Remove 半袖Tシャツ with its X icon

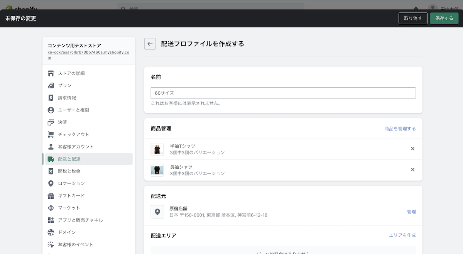coord(412,149)
